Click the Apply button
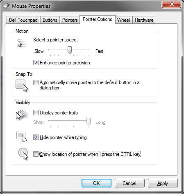The width and height of the screenshot is (184, 194). click(x=163, y=183)
